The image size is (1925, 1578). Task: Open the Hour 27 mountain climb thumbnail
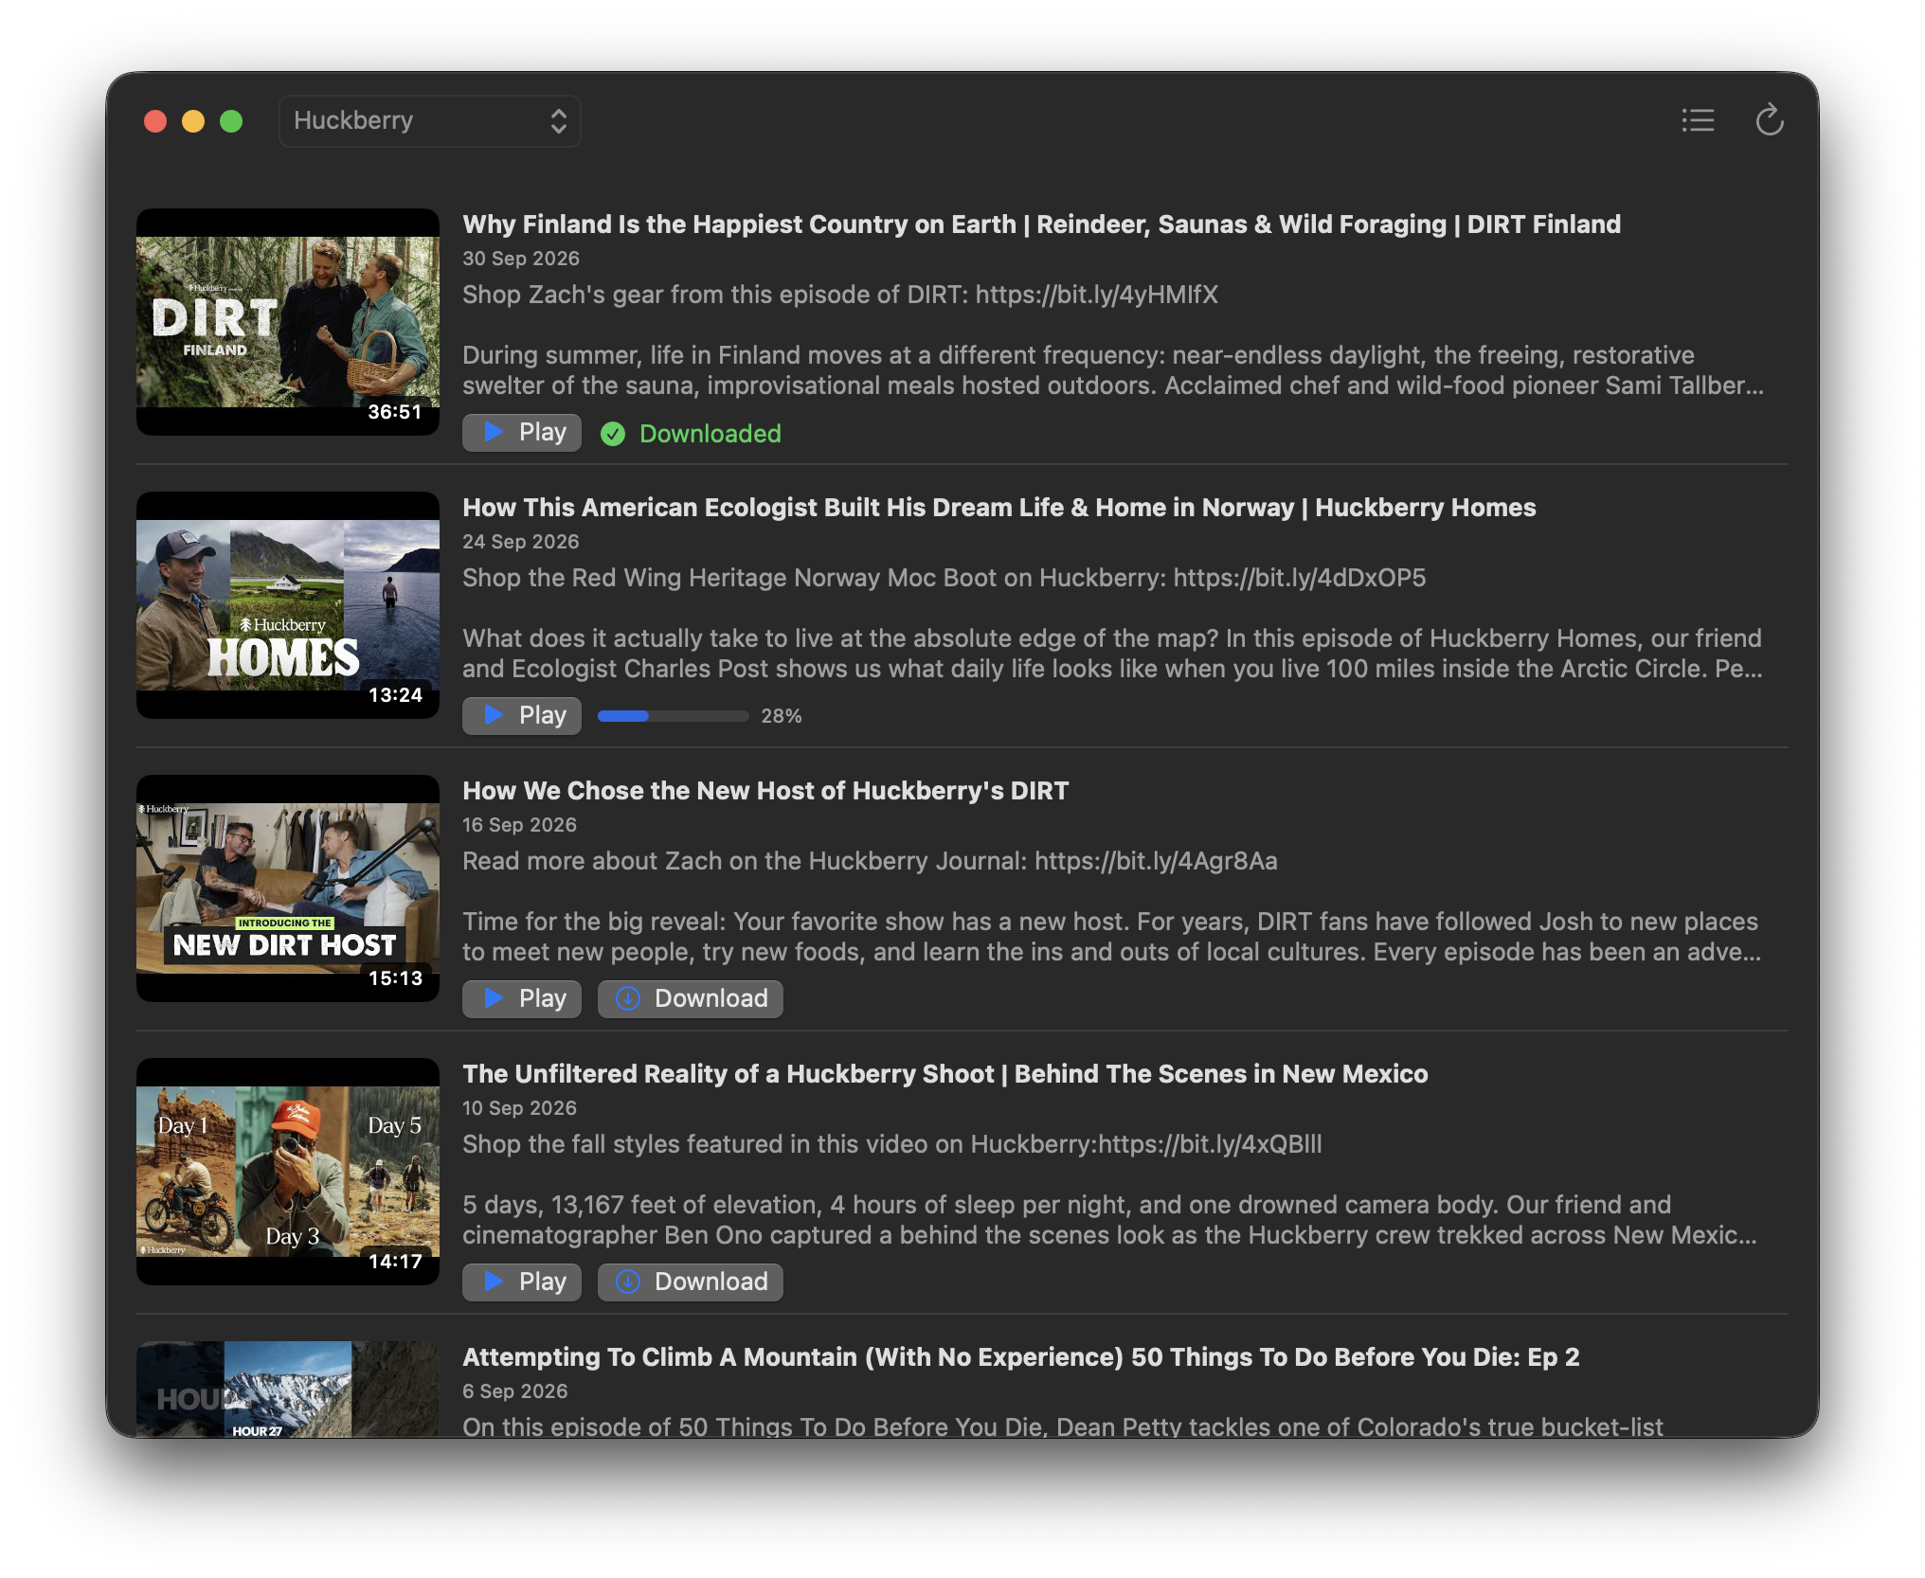[288, 1390]
